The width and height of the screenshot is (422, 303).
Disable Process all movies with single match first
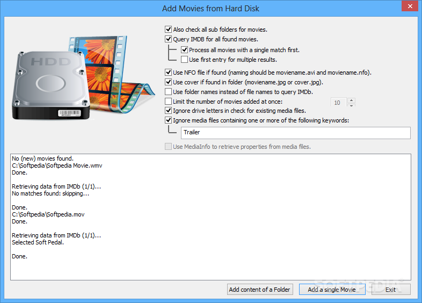pyautogui.click(x=184, y=50)
